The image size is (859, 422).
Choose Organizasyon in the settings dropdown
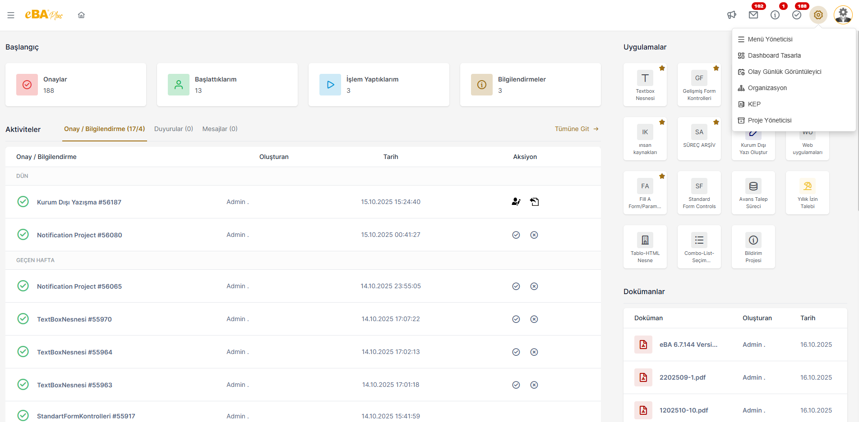coord(767,88)
